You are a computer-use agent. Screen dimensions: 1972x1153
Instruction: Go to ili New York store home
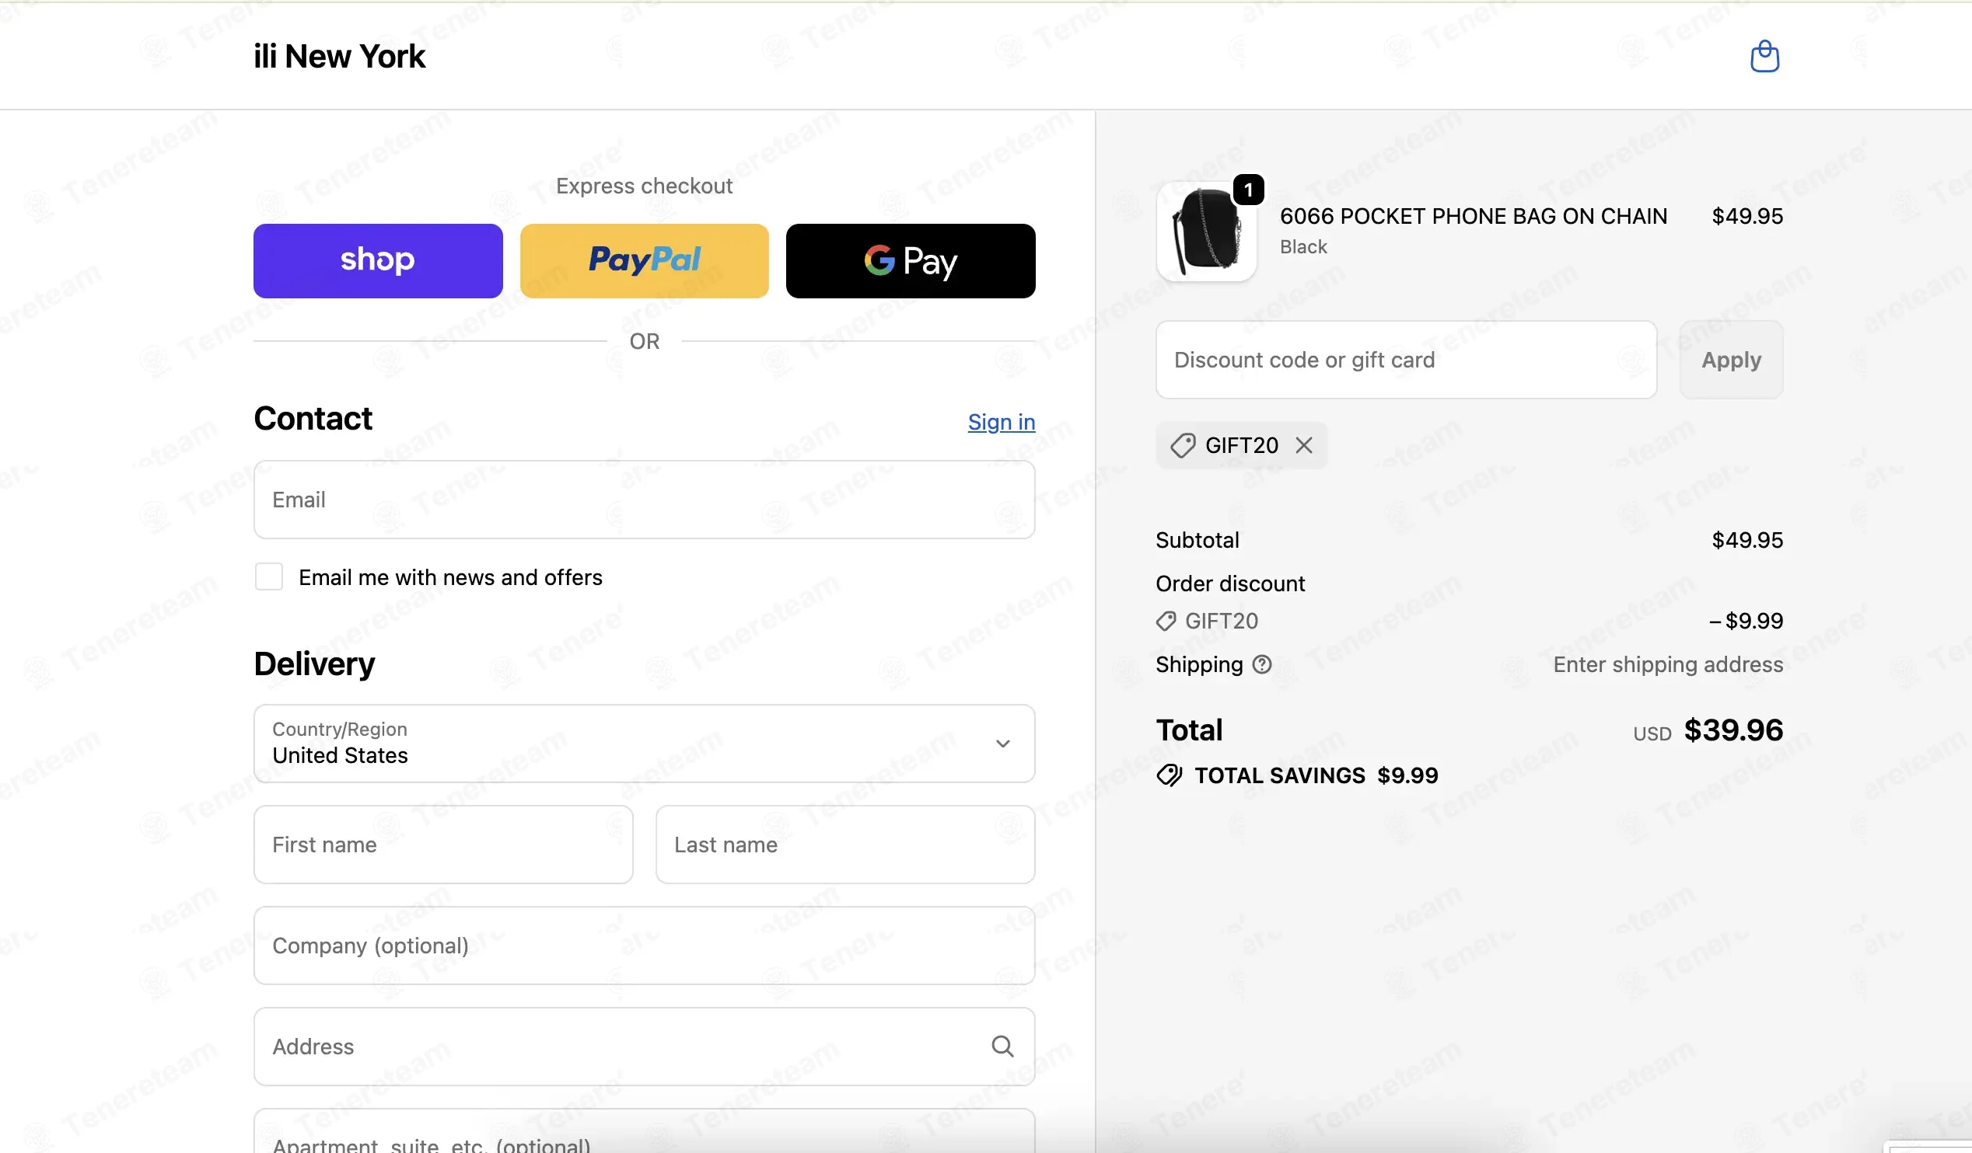pos(340,56)
